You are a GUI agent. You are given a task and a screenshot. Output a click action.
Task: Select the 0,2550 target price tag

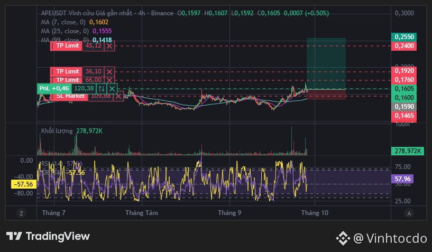point(404,37)
